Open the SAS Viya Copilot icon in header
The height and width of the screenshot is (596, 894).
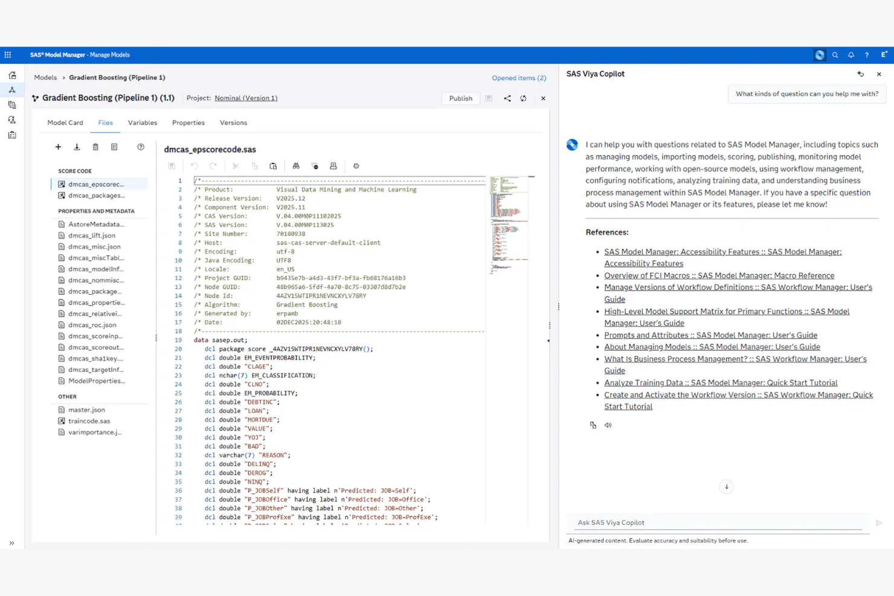pos(820,55)
